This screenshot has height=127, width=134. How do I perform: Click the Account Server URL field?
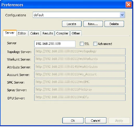coord(80,75)
